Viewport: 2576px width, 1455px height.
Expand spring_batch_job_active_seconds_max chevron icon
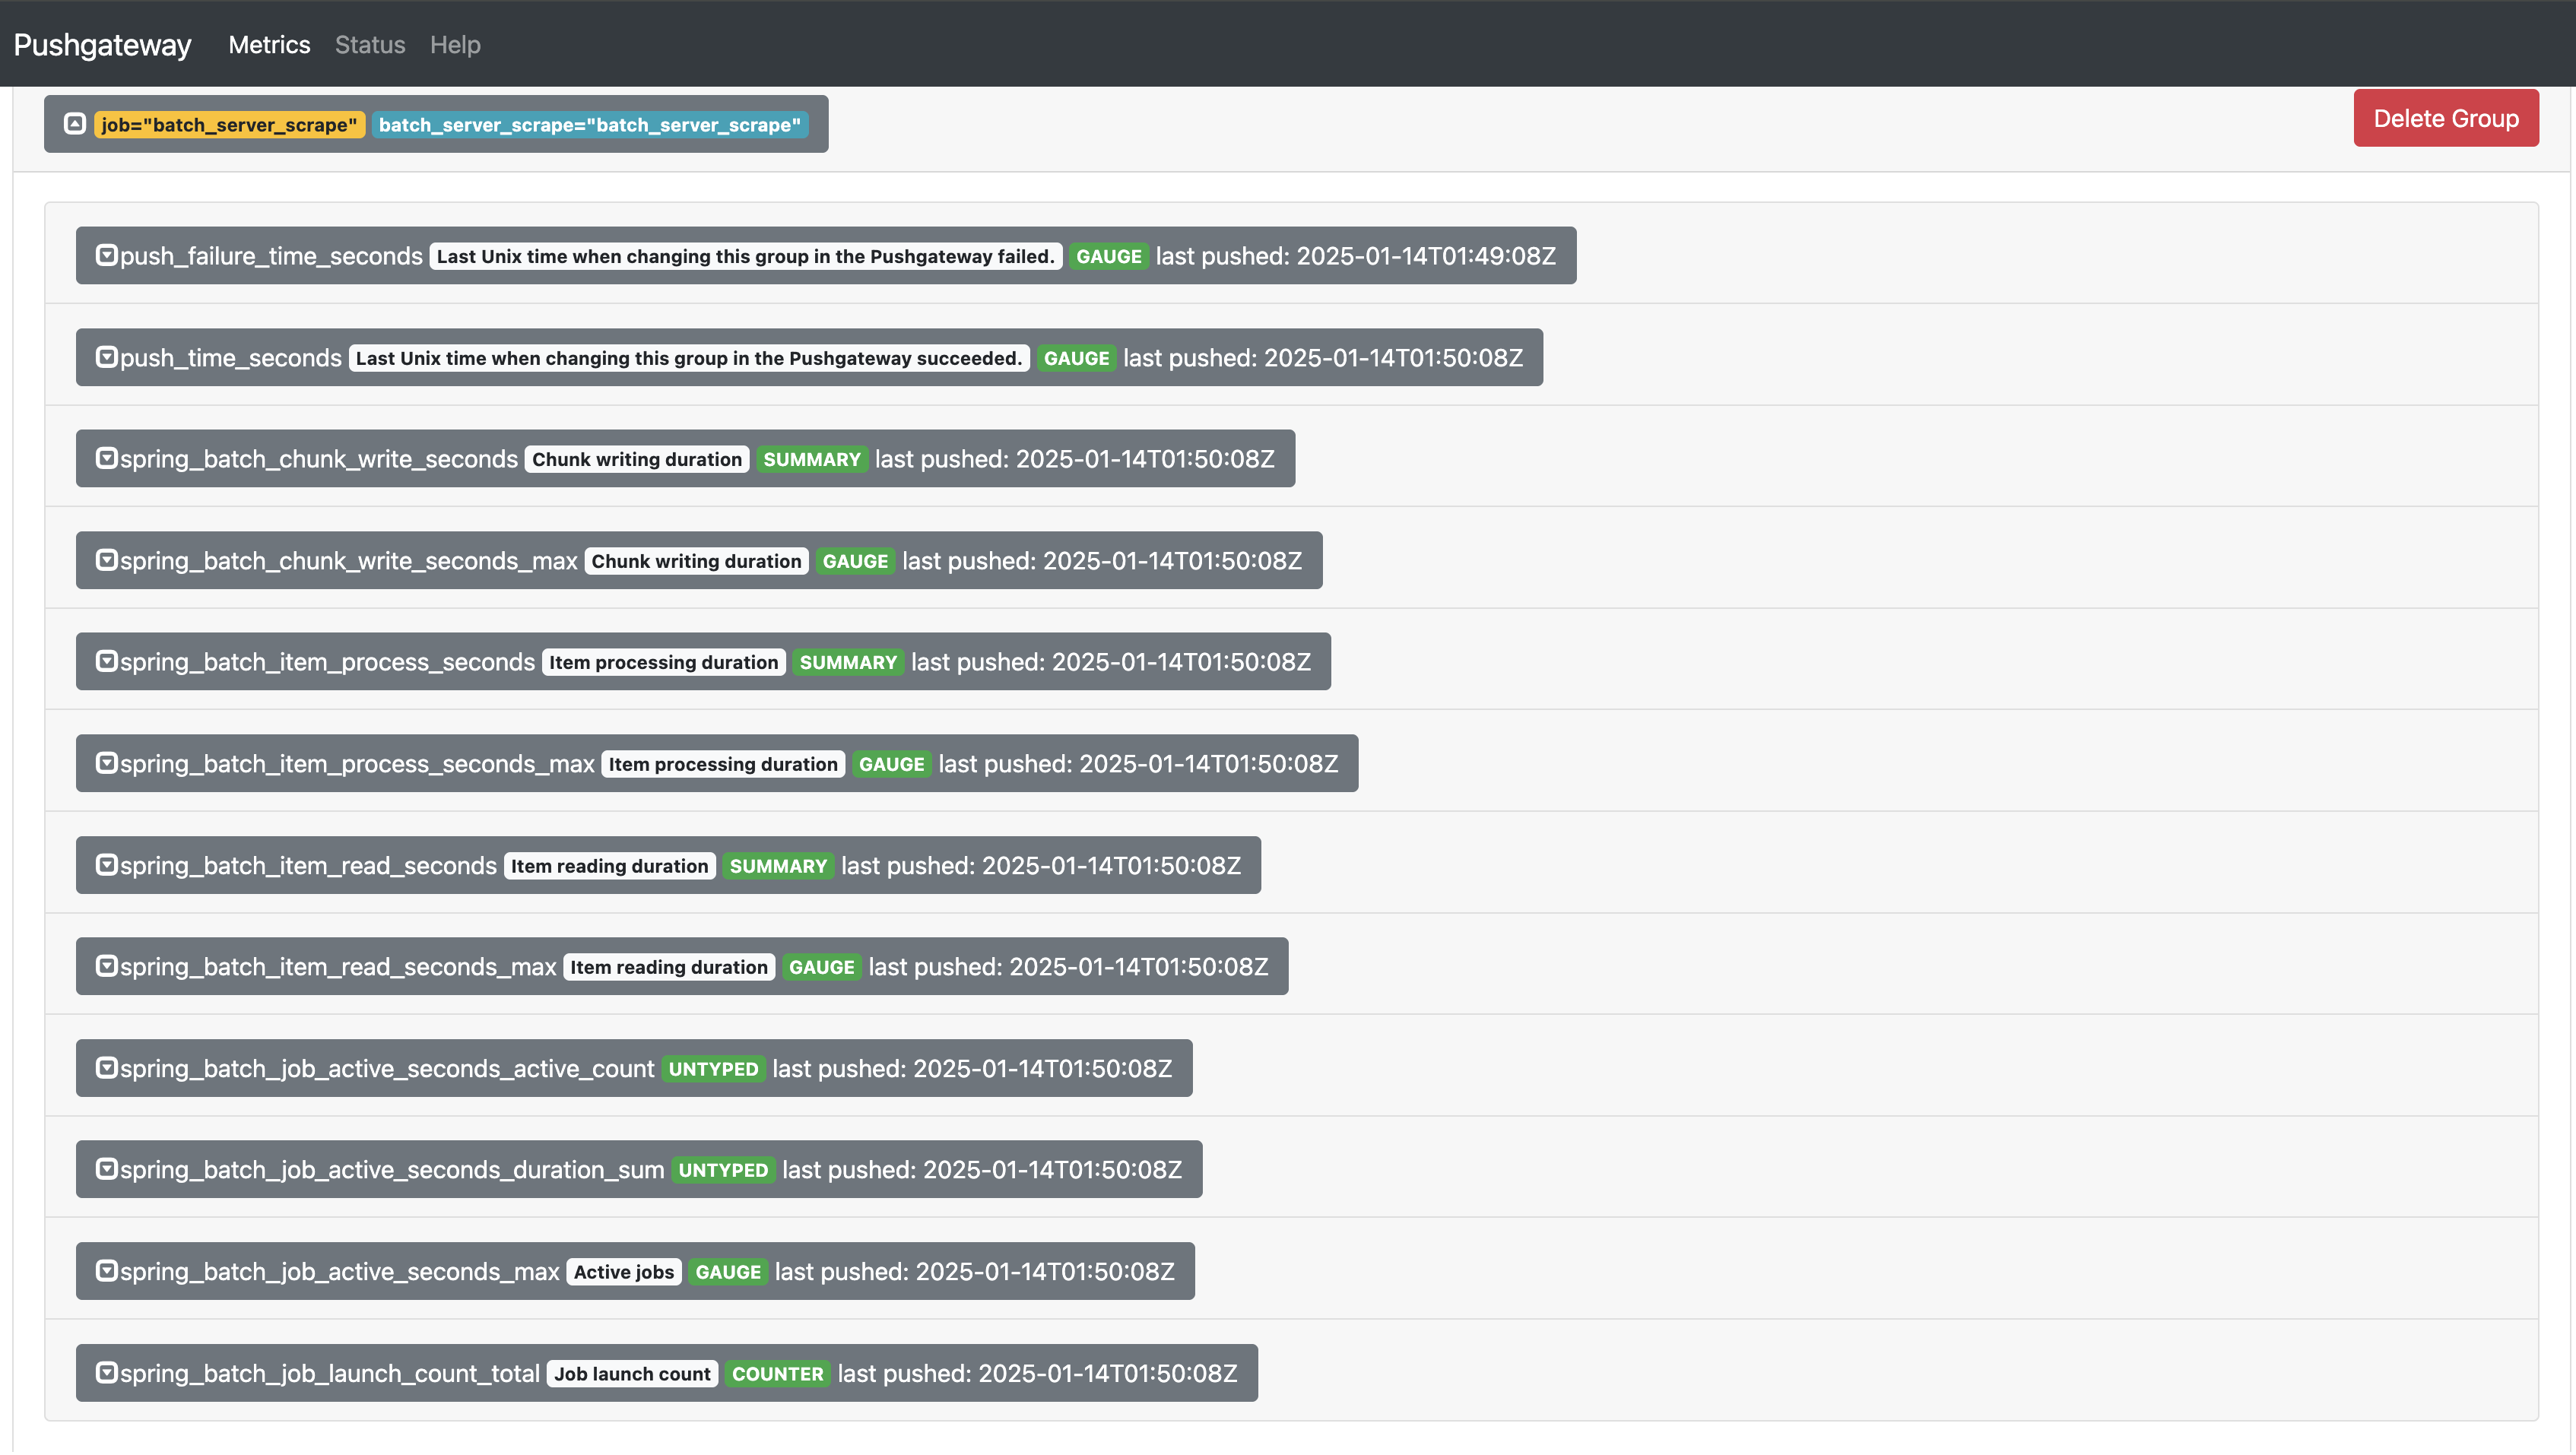(x=106, y=1271)
